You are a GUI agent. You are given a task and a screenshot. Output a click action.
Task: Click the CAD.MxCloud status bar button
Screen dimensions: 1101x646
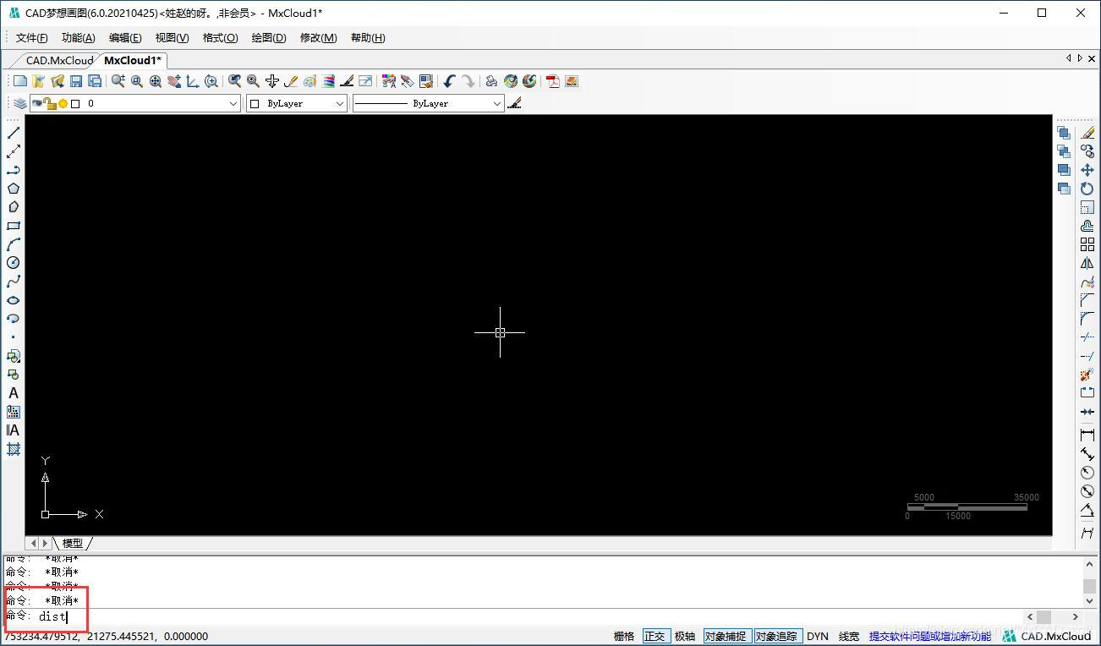[1047, 636]
